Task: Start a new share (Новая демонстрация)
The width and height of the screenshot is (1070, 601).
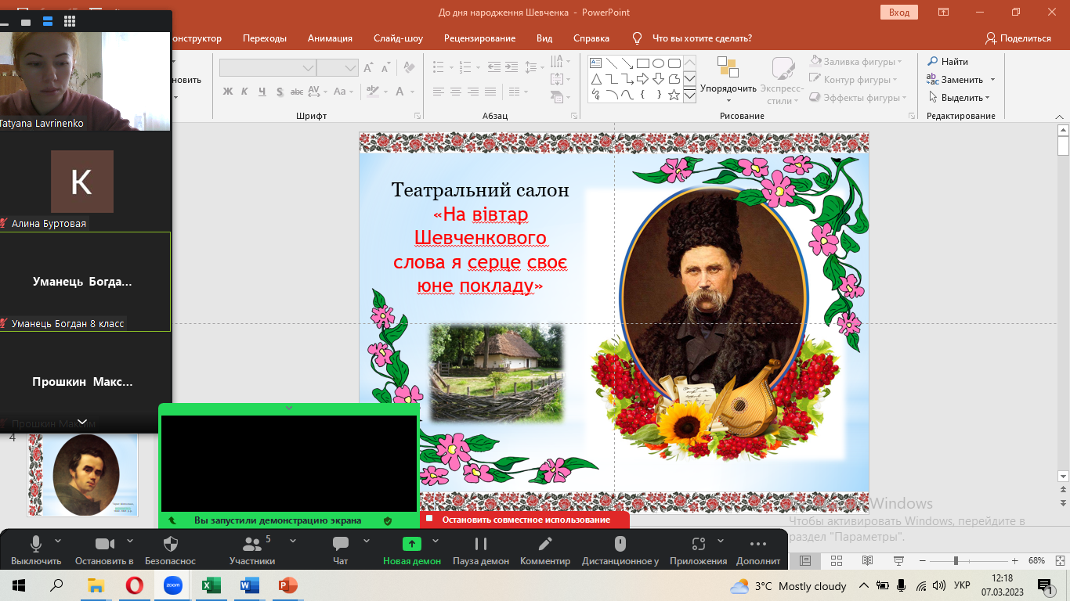Action: [412, 550]
